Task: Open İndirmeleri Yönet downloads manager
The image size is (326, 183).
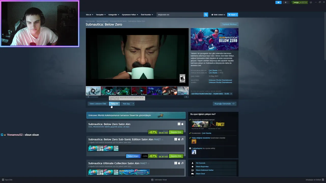Action: [x=159, y=180]
